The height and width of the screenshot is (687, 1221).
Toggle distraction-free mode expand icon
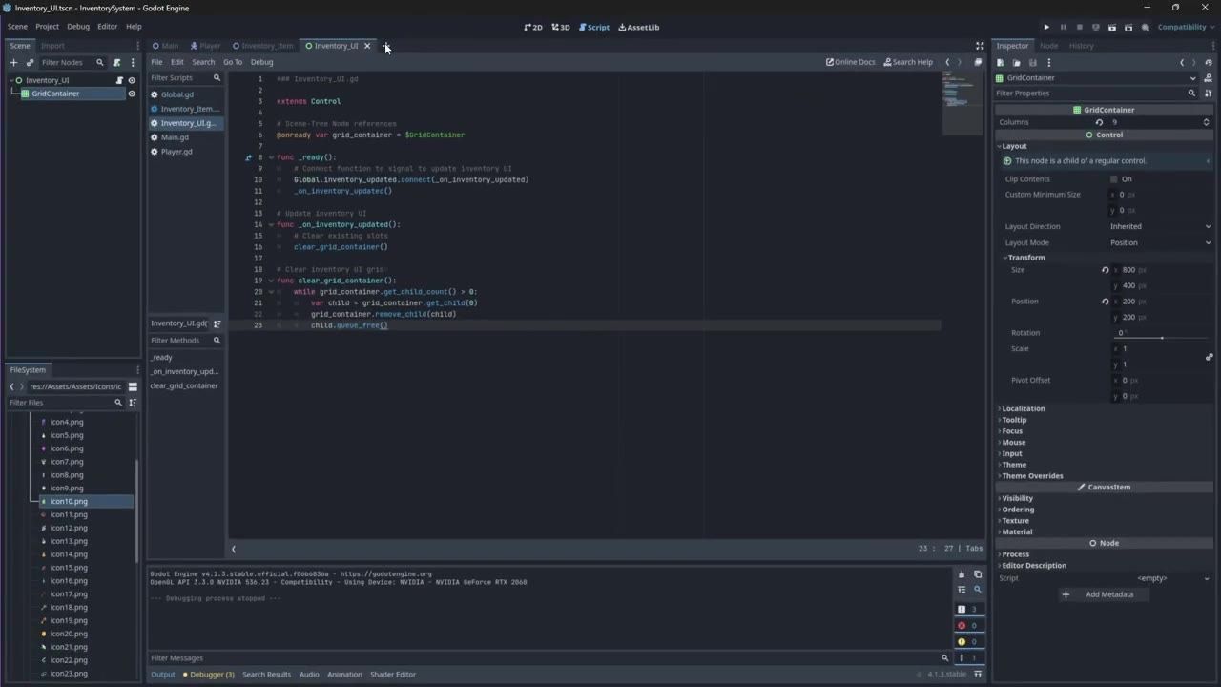[980, 46]
